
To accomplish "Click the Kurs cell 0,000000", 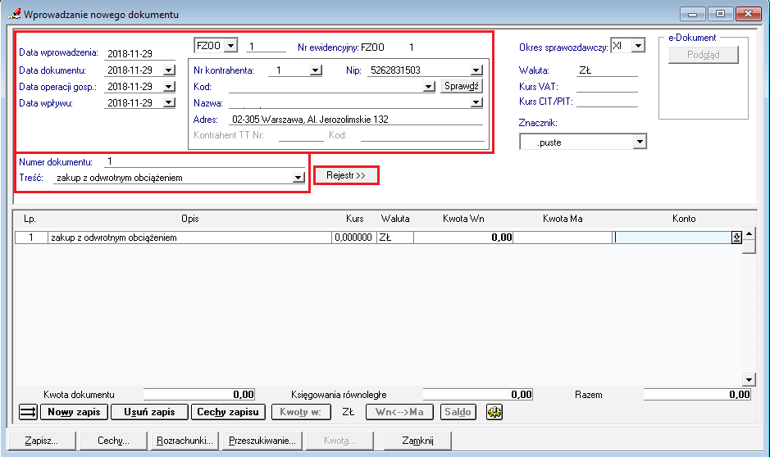I will 354,238.
